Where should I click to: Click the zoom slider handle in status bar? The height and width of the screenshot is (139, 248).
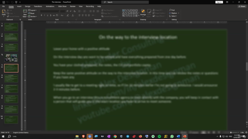tap(231, 132)
